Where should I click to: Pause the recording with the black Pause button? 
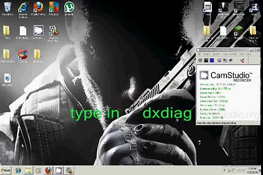[x=206, y=60]
